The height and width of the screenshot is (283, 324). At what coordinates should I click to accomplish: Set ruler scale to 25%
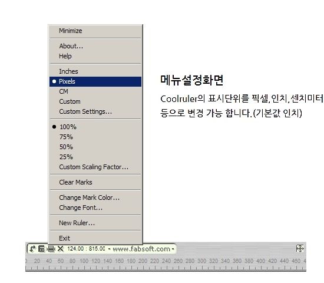point(95,157)
